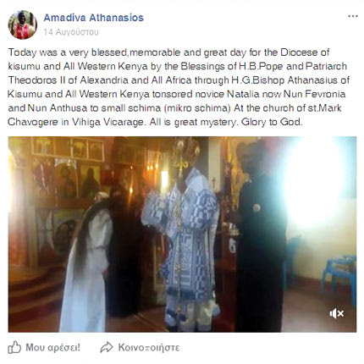Viewport: 364px width, 364px height.
Task: Click the Κοινοποιήστε share label
Action: [x=149, y=347]
